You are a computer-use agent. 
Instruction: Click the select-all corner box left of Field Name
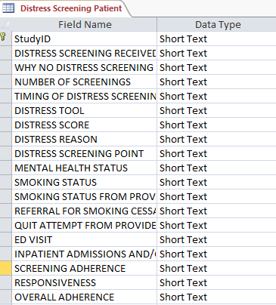pyautogui.click(x=5, y=24)
